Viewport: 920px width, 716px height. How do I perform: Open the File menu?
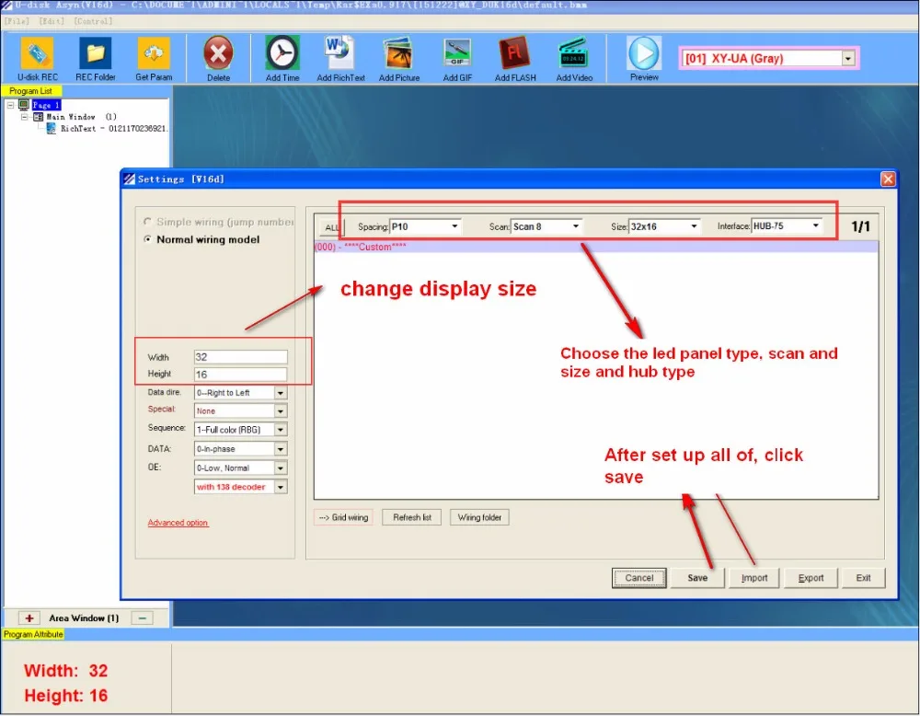[x=17, y=21]
